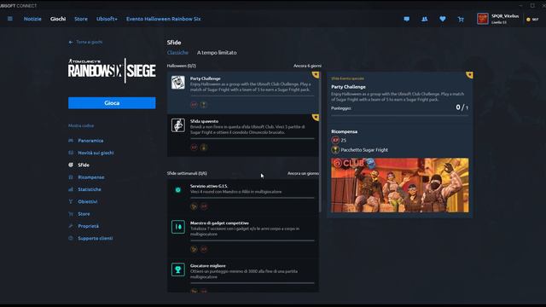The width and height of the screenshot is (546, 307).
Task: Click the pack reward icon under Sfida spavento
Action: click(x=204, y=148)
